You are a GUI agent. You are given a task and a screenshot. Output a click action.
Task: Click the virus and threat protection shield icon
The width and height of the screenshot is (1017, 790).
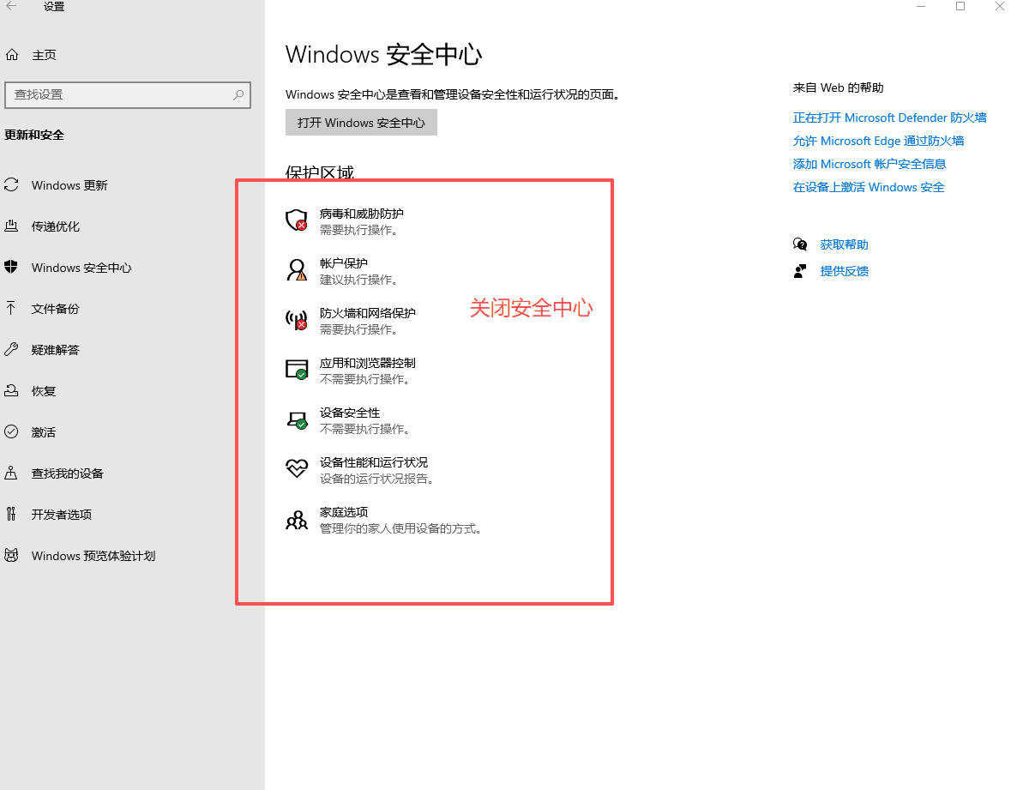point(297,220)
